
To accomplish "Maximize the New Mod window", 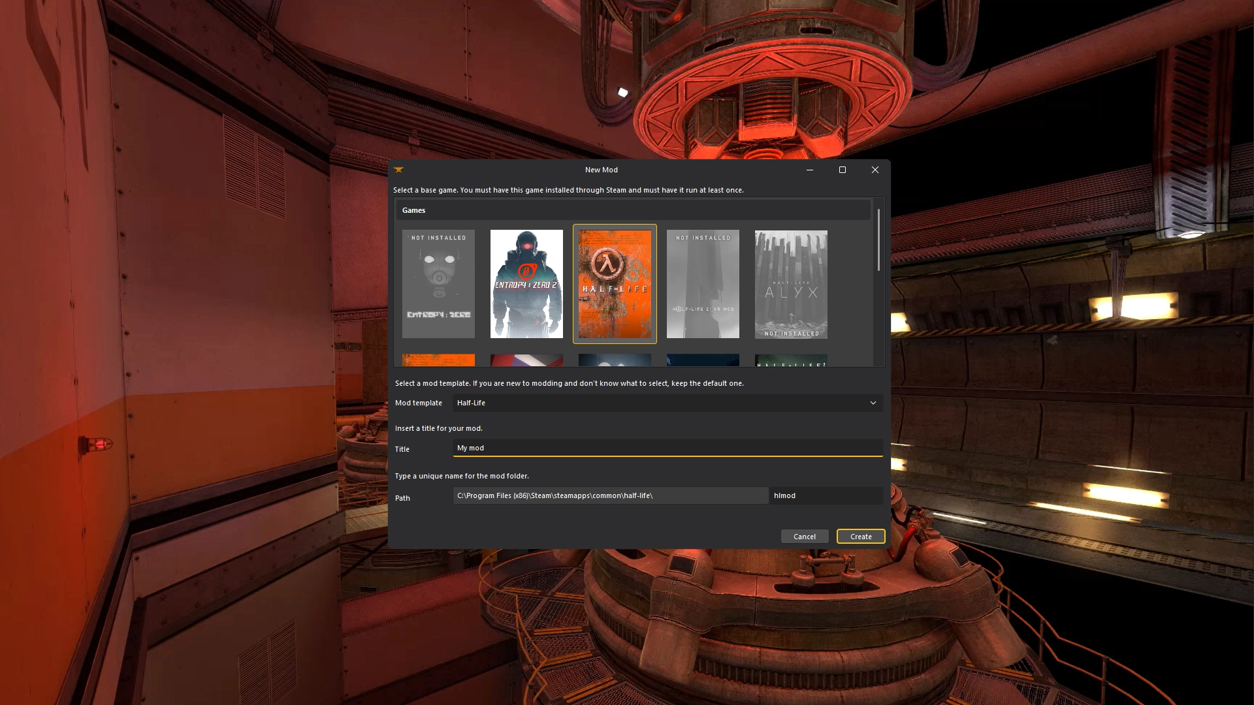I will (x=843, y=170).
